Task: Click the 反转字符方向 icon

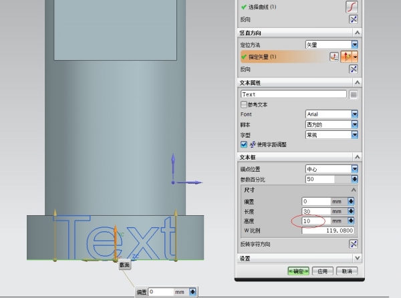Action: (354, 244)
